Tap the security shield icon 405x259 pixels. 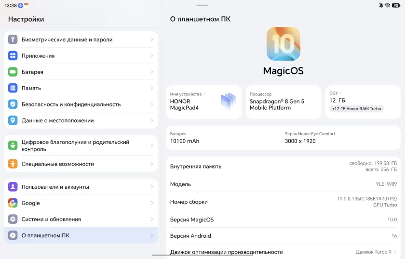(13, 104)
